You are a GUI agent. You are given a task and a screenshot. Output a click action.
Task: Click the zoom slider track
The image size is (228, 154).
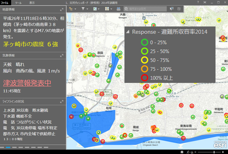coord(209,152)
